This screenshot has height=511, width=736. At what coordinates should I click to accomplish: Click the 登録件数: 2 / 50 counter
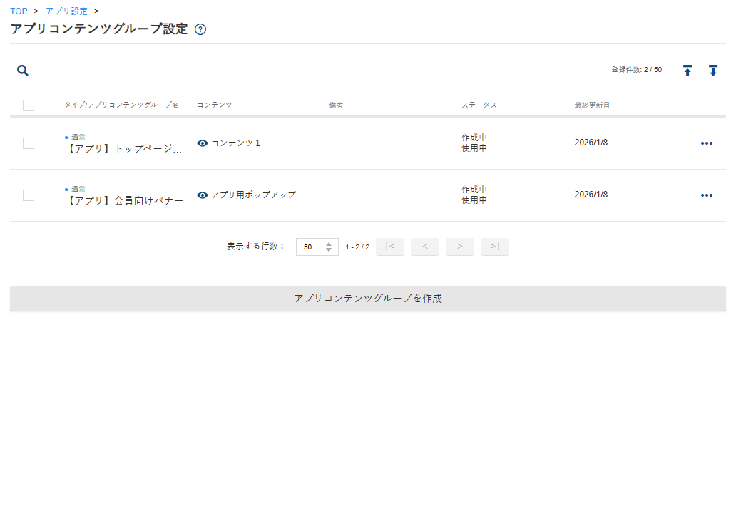point(636,69)
